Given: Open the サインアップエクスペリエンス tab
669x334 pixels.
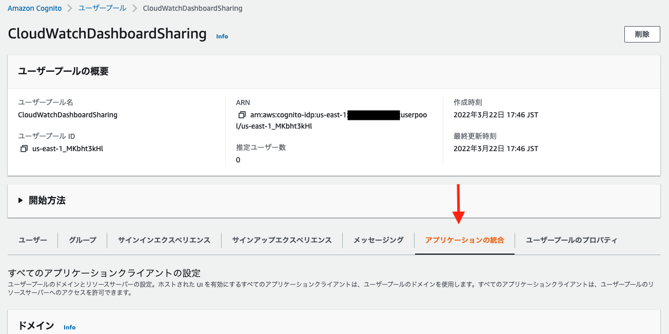Looking at the screenshot, I should (282, 240).
